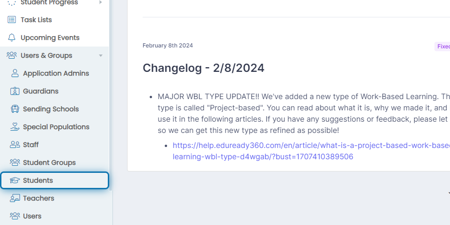This screenshot has height=225, width=450.
Task: Click the Special Populations hand-heart icon
Action: (15, 127)
